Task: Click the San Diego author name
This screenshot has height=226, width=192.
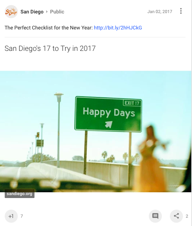Action: (32, 12)
